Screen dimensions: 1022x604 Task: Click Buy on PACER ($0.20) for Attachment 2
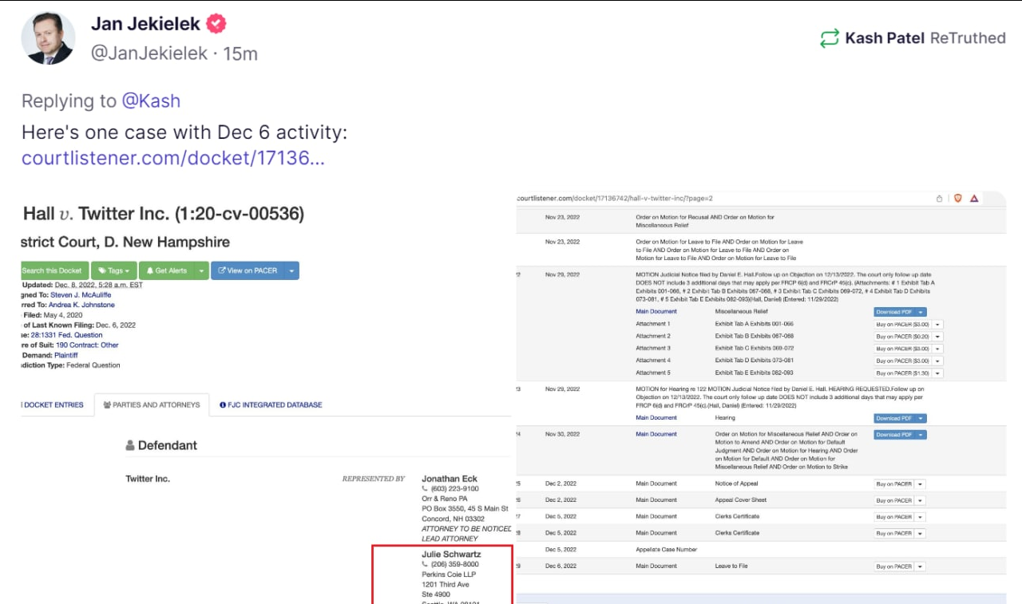coord(902,336)
